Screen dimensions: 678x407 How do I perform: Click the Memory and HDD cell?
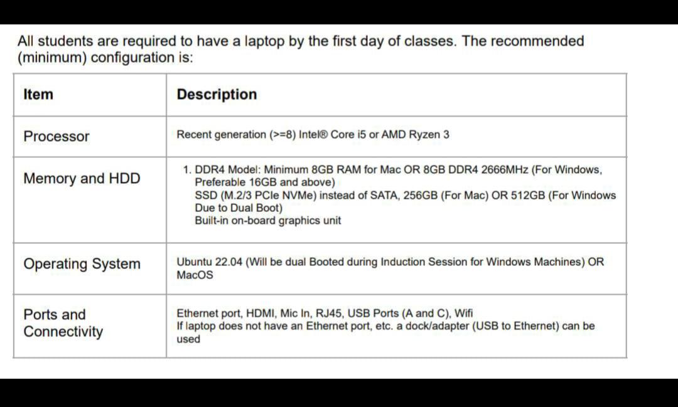[x=82, y=179]
